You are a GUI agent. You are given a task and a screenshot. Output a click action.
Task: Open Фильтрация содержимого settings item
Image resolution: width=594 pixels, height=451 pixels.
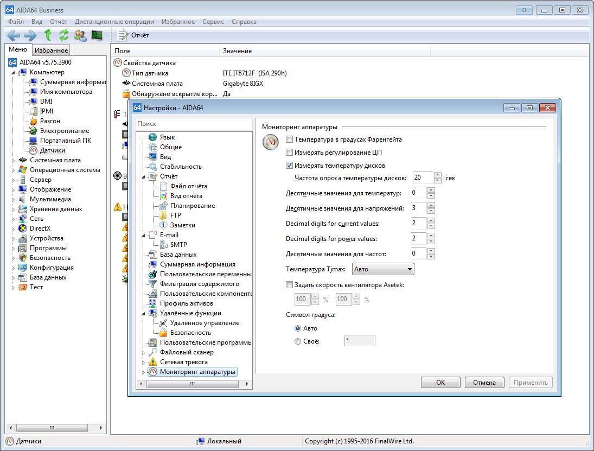tap(199, 284)
